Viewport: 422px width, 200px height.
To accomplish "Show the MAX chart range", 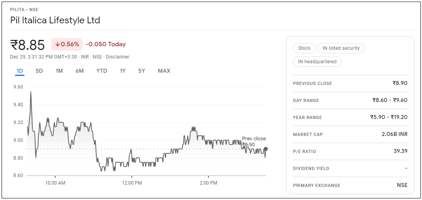I will point(164,71).
